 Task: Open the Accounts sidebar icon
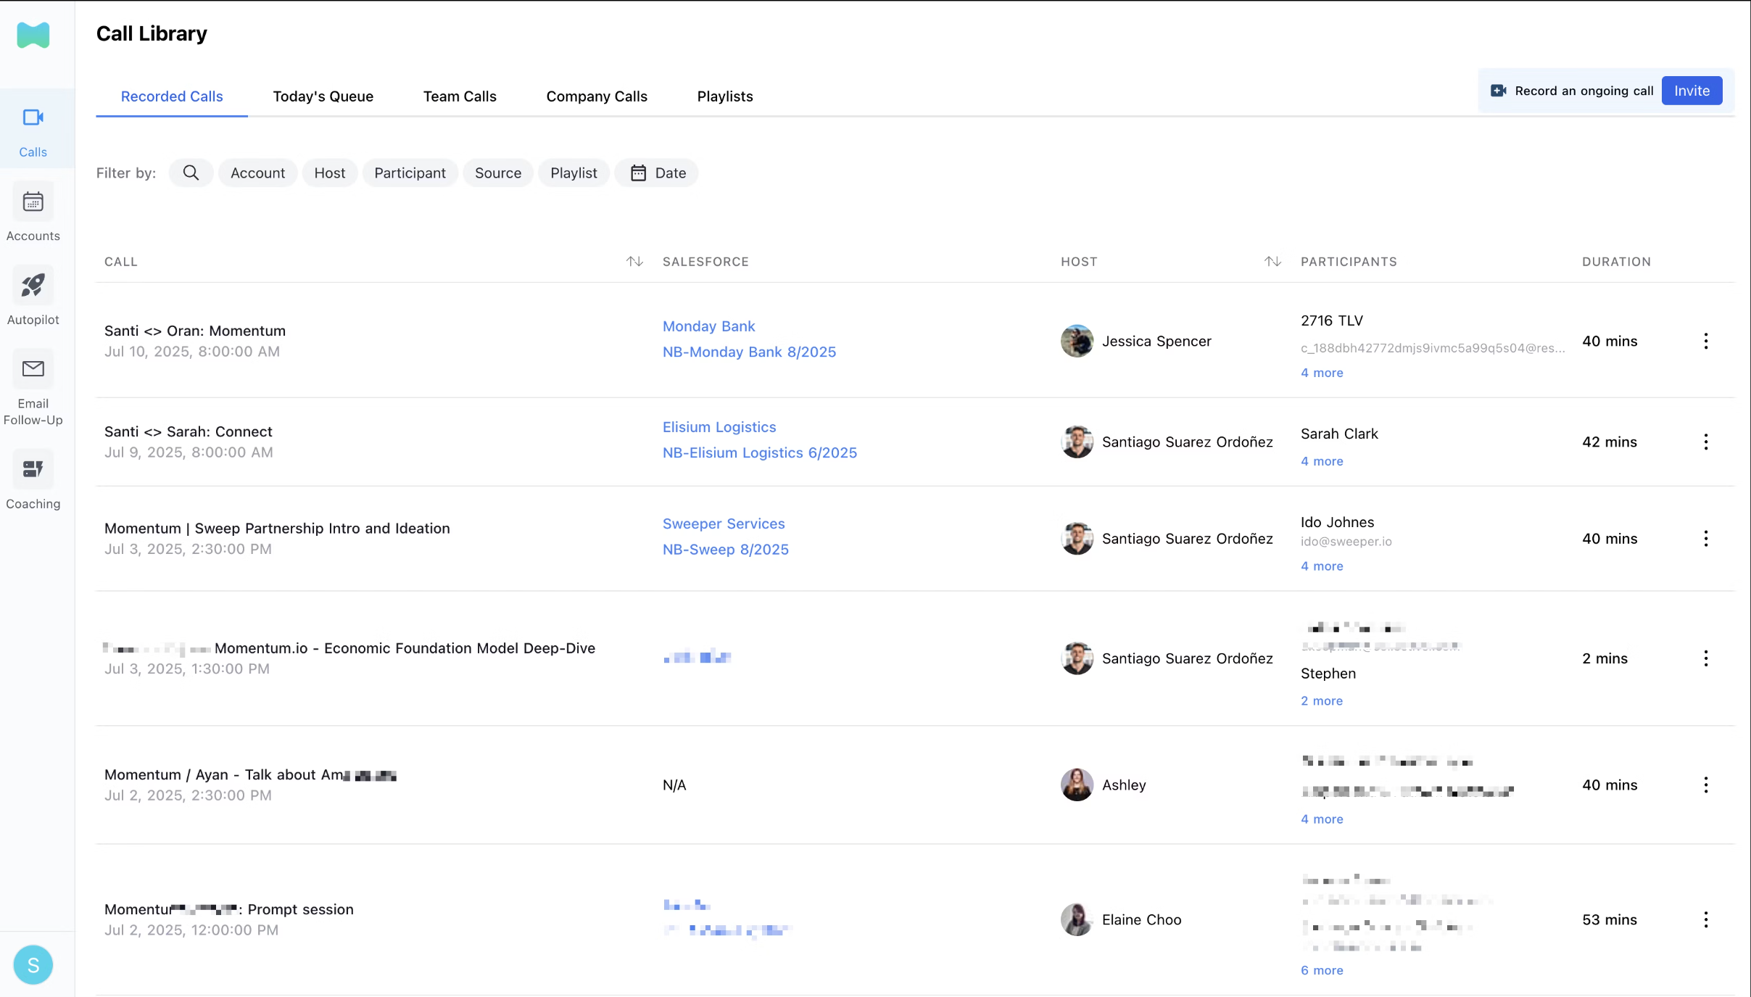point(33,202)
